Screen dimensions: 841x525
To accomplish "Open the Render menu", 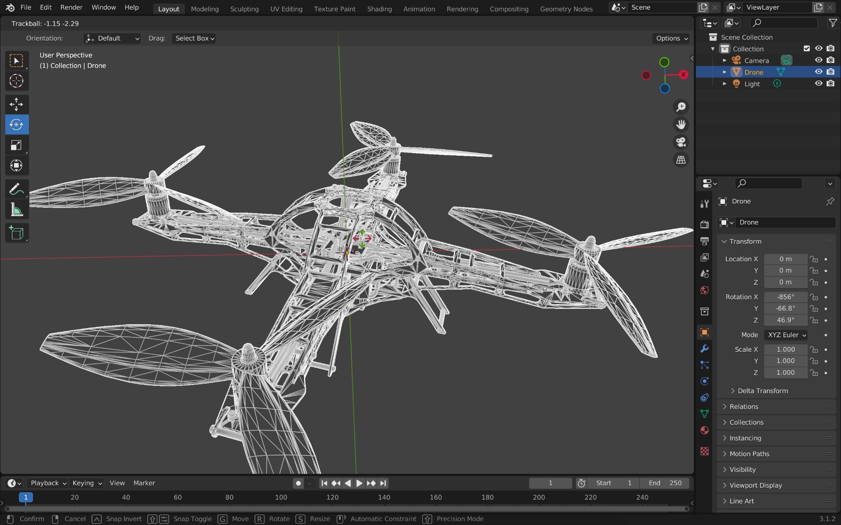I will [x=71, y=7].
